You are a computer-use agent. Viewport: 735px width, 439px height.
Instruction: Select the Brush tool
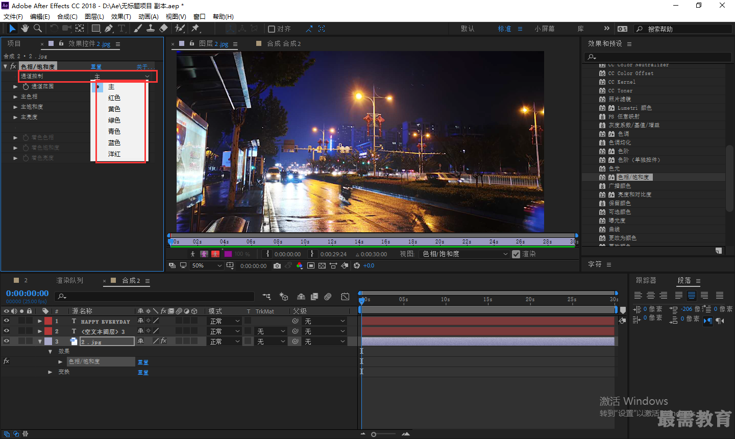[138, 29]
